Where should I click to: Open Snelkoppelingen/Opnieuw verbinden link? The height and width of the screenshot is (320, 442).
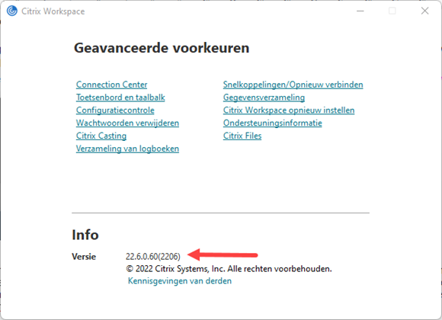[x=293, y=85]
